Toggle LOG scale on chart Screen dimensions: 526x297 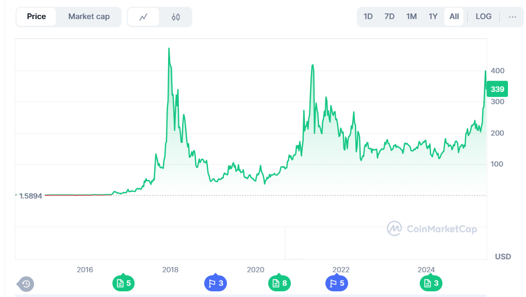483,16
